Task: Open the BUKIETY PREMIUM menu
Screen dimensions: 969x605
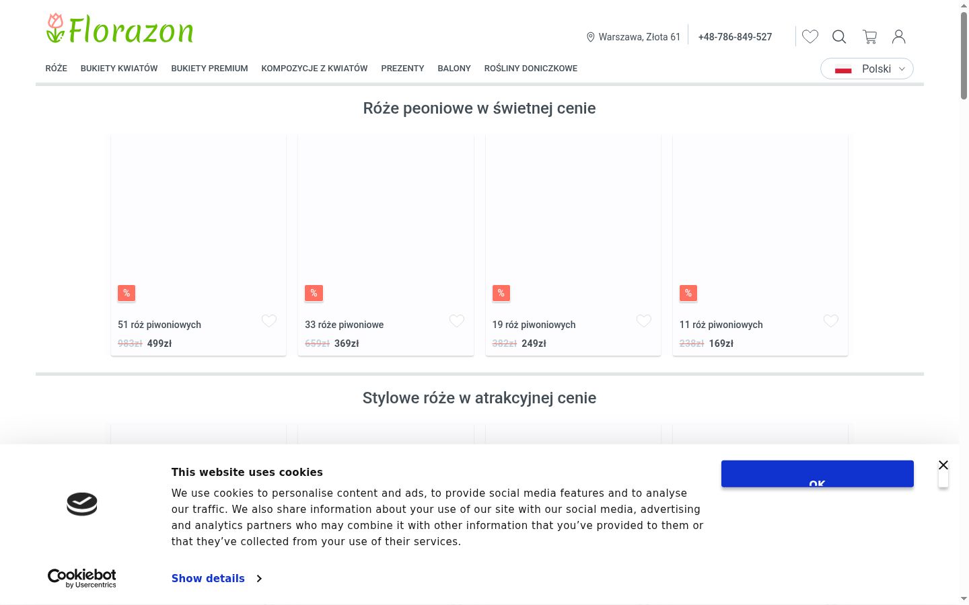Action: click(x=209, y=69)
